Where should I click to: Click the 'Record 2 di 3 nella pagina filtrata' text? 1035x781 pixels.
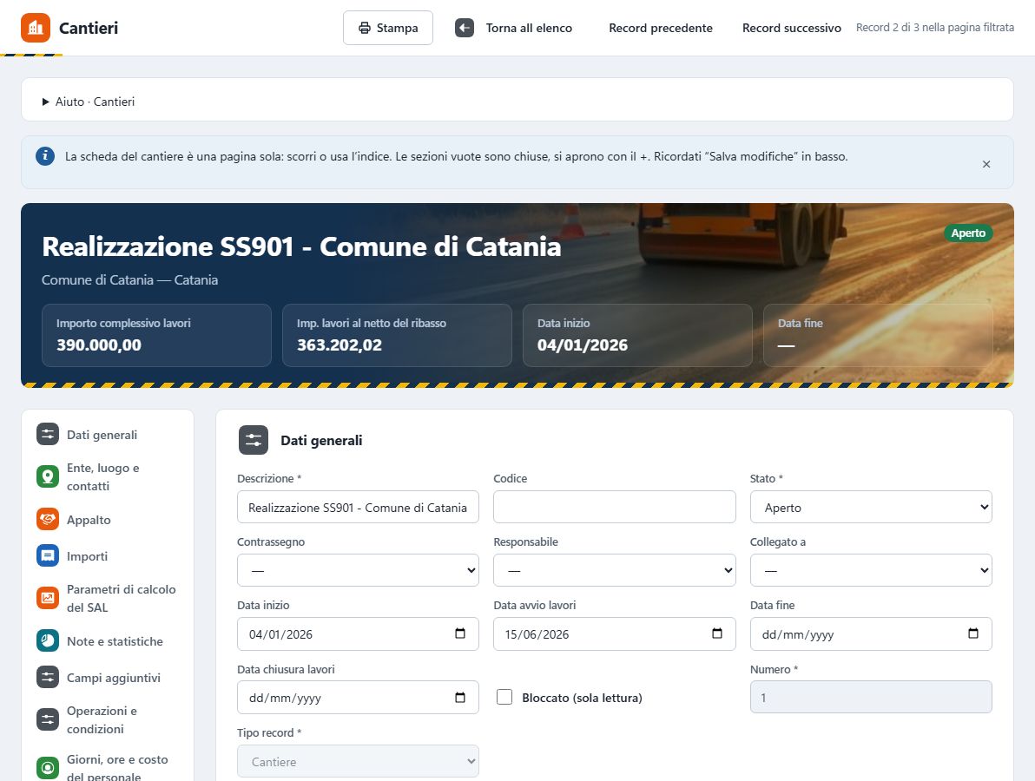[934, 28]
